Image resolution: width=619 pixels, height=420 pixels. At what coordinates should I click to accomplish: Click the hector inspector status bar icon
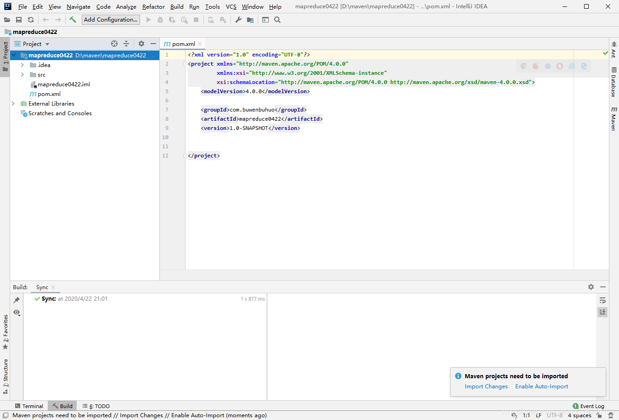[x=610, y=415]
